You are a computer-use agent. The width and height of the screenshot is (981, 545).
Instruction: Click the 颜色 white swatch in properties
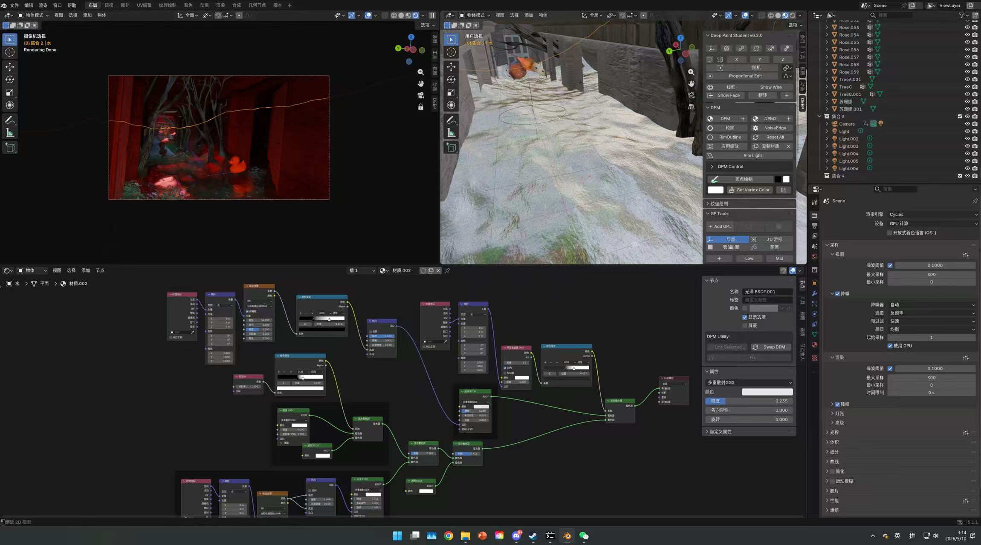click(767, 392)
